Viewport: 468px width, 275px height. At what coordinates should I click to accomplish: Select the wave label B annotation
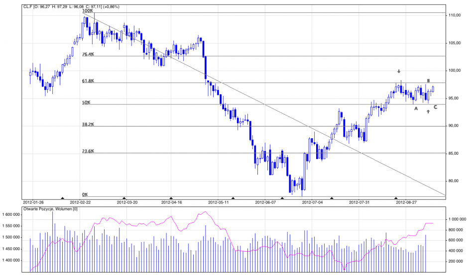428,81
